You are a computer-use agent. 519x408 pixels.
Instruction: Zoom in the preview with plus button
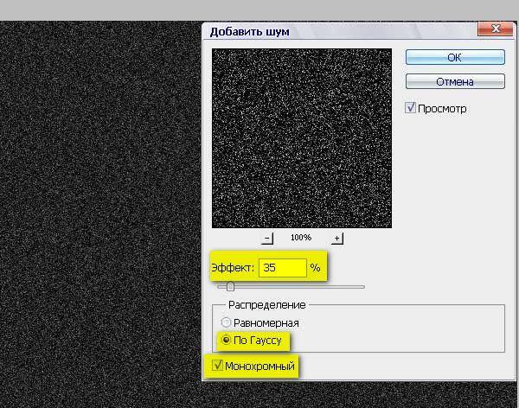pos(337,238)
